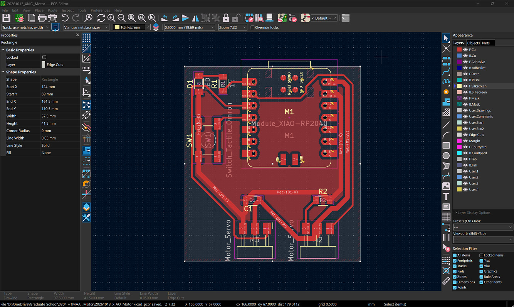Check the Locked items selection filter
The image size is (514, 307).
click(x=481, y=255)
